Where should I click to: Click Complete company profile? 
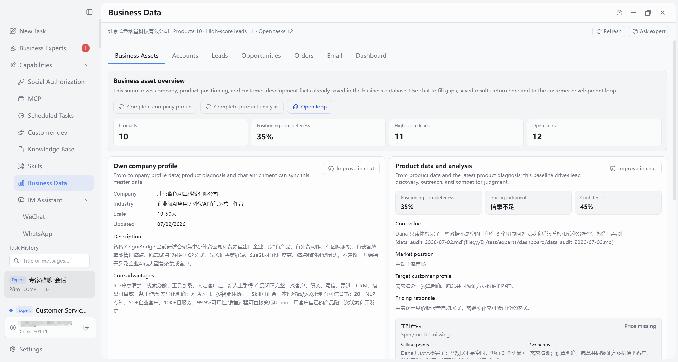coord(155,107)
